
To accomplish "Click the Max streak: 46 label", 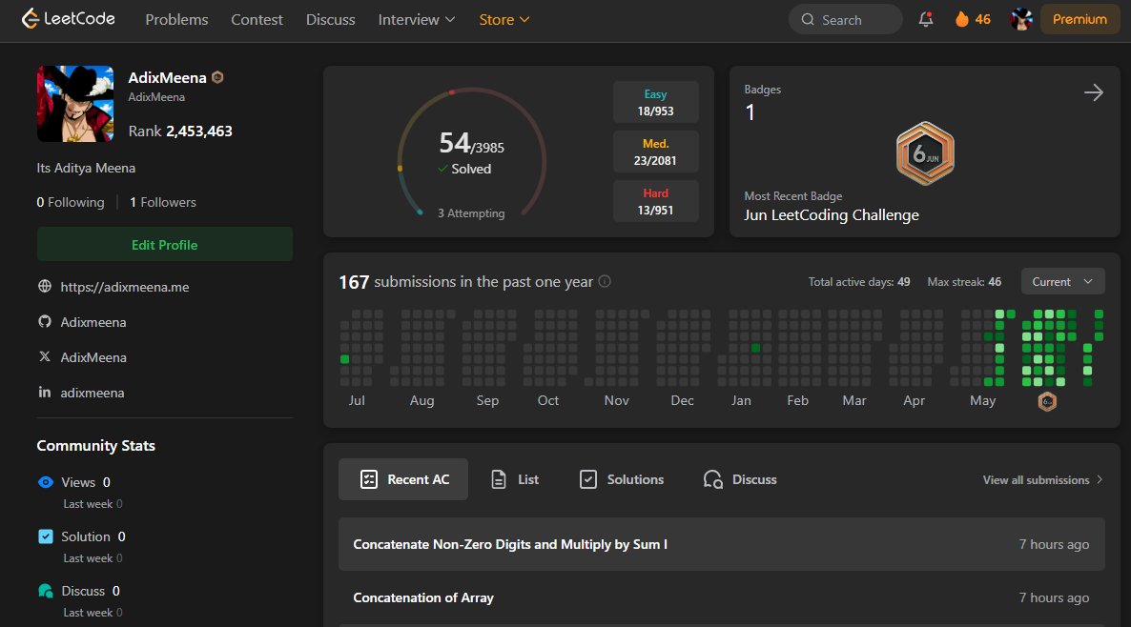I will tap(964, 282).
